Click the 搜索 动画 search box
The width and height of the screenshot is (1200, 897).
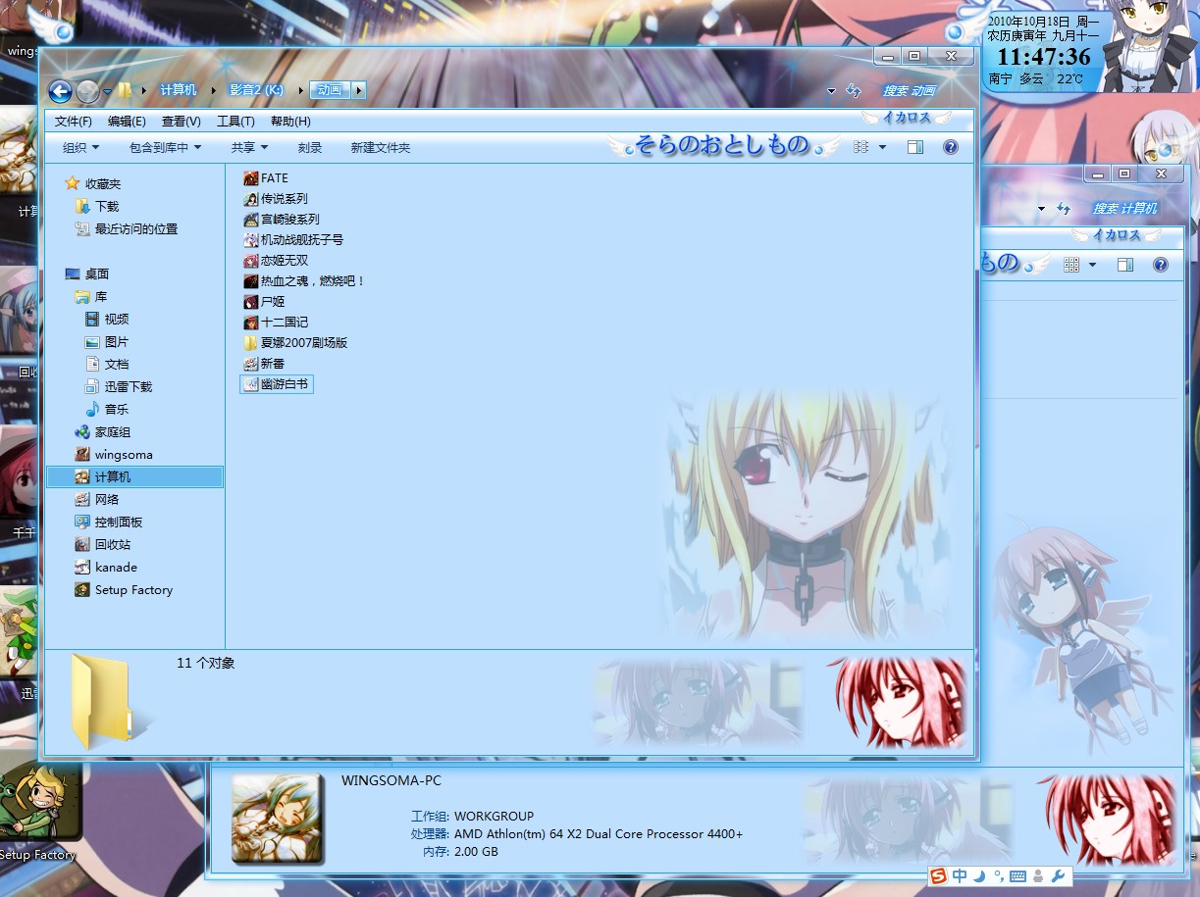[908, 89]
